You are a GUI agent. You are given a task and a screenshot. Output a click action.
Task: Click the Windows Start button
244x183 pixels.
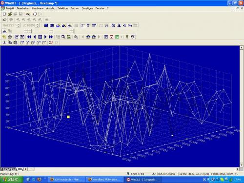[x=11, y=180]
